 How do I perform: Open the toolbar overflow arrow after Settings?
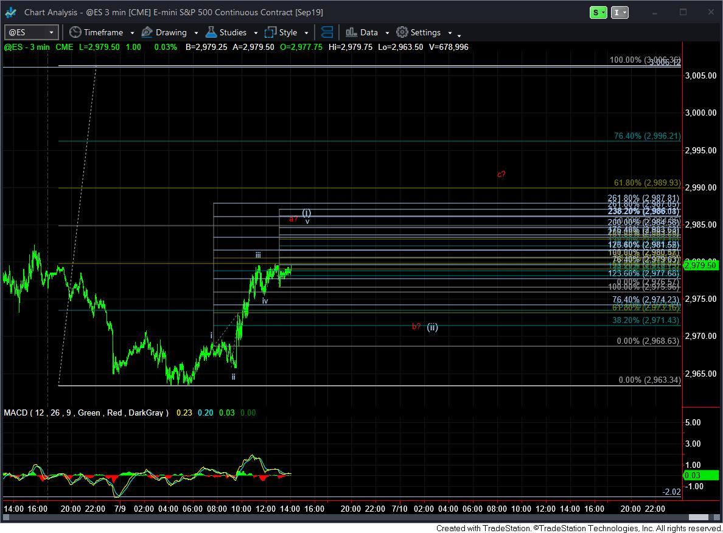[459, 35]
